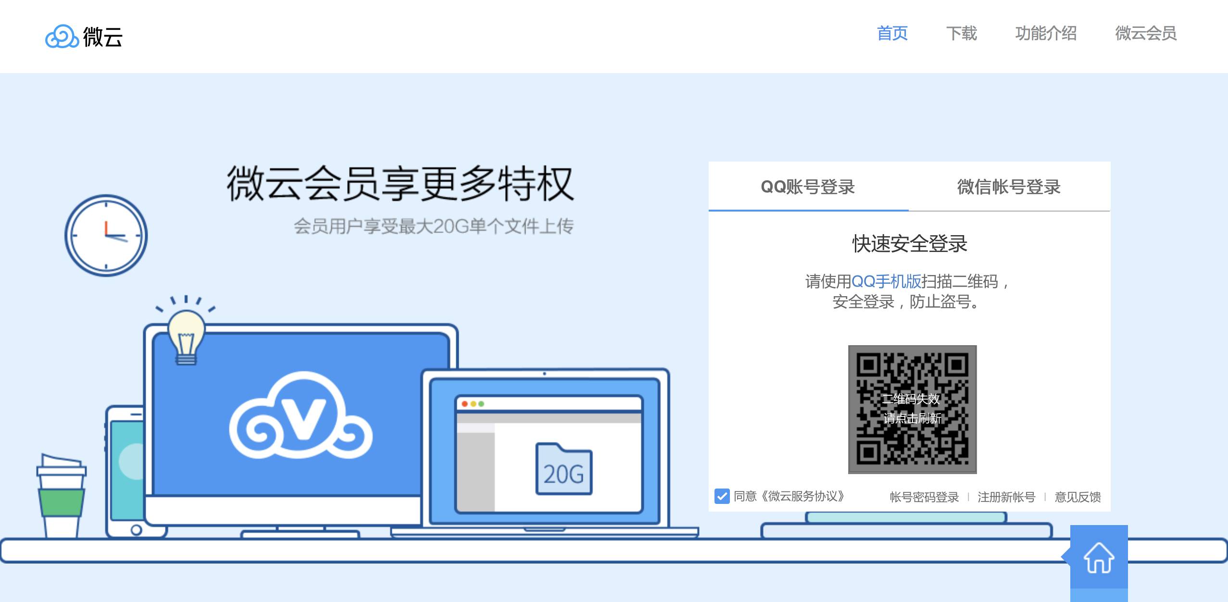Open the 首页 navigation item
The width and height of the screenshot is (1228, 602).
[892, 34]
